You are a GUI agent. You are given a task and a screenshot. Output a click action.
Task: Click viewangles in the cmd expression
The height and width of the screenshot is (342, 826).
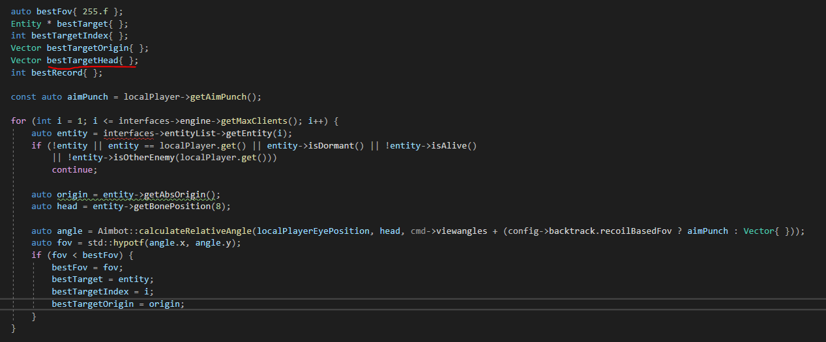point(462,231)
